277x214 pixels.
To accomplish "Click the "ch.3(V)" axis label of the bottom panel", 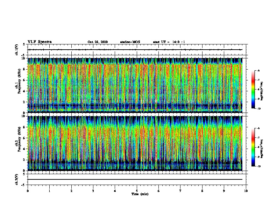I will coord(16,179).
